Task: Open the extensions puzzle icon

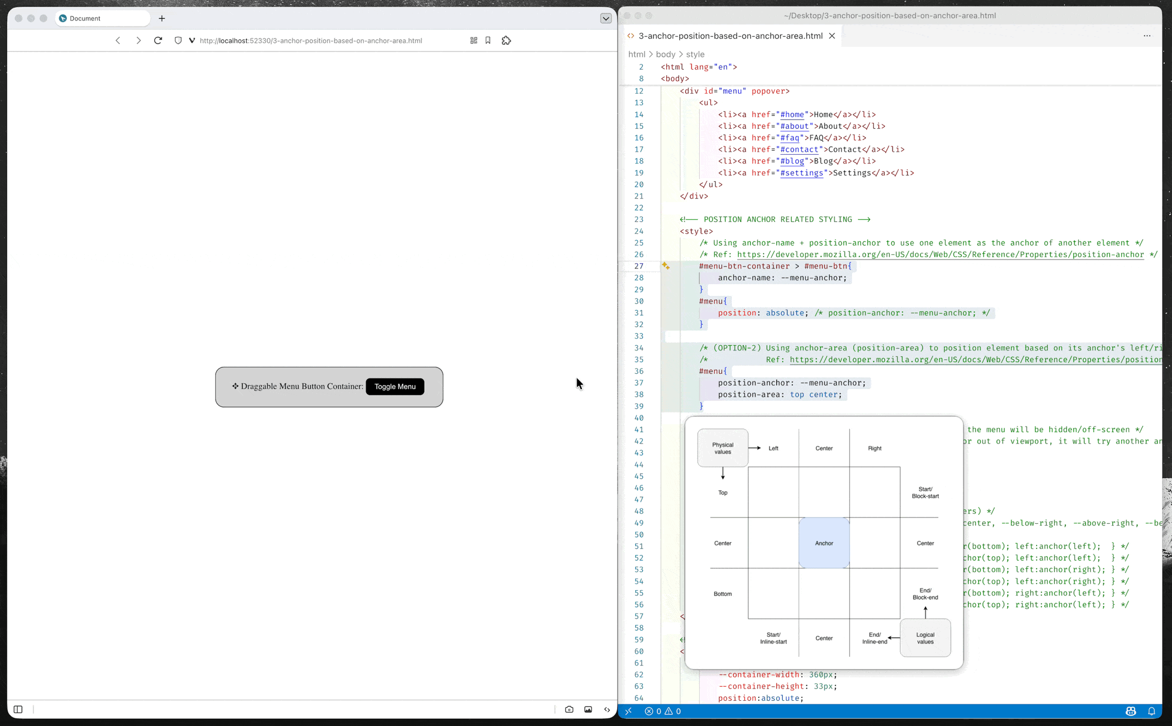Action: (506, 40)
